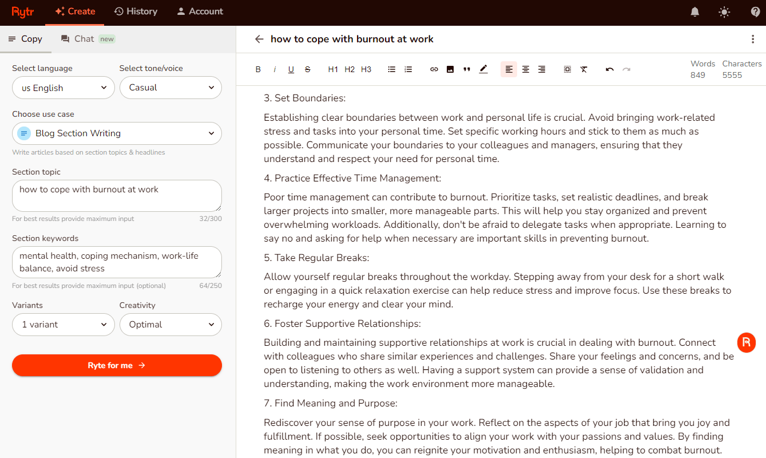
Task: Click the Bold formatting icon
Action: 258,69
